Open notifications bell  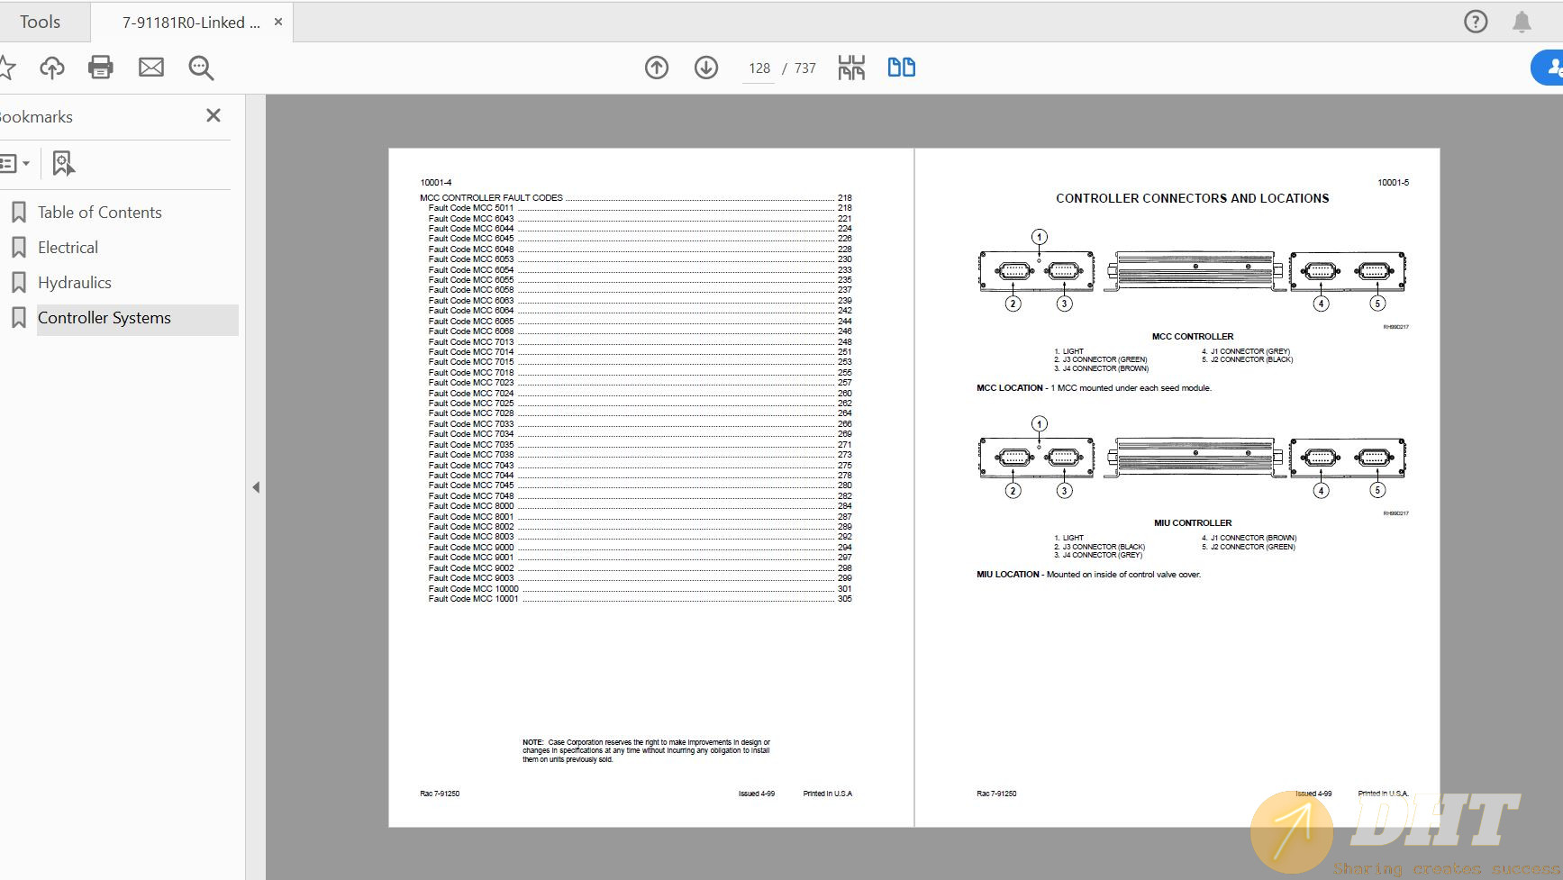click(1522, 22)
